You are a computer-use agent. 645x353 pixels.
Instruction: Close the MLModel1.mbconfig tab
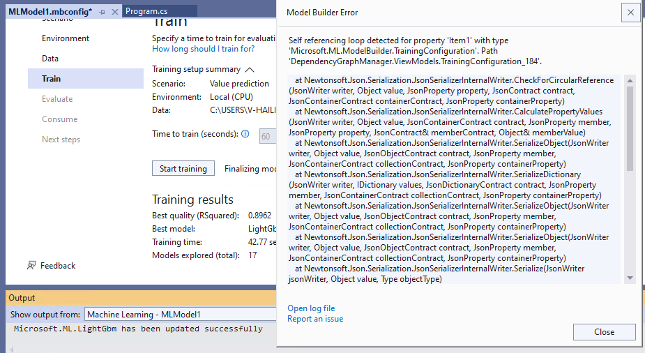[115, 12]
